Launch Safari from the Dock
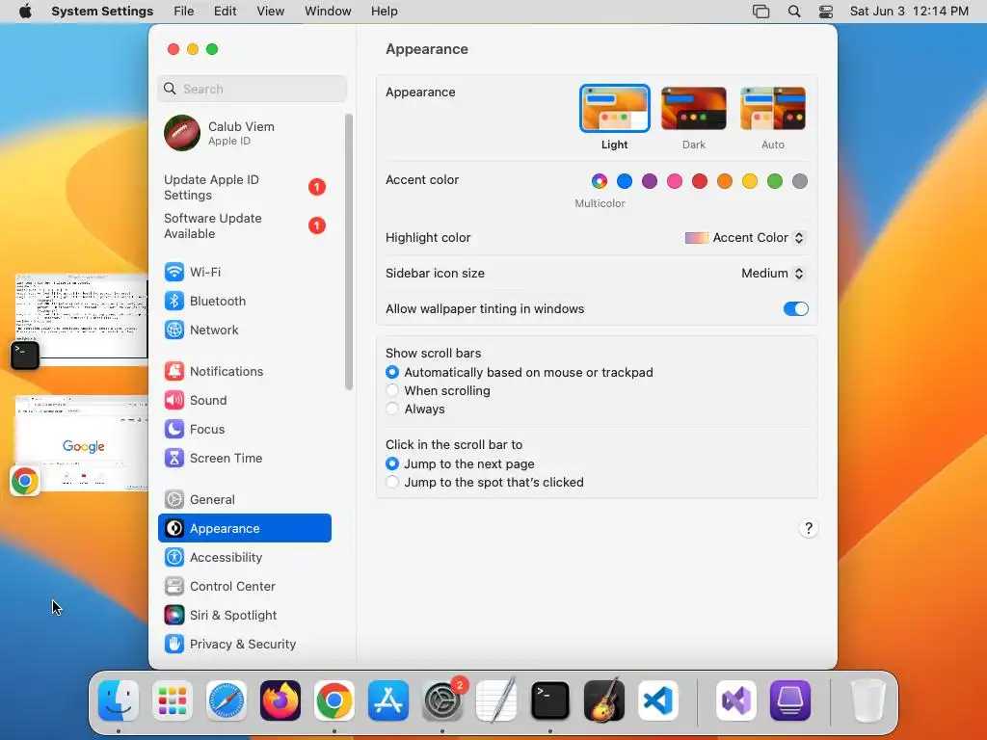The width and height of the screenshot is (987, 740). click(227, 700)
